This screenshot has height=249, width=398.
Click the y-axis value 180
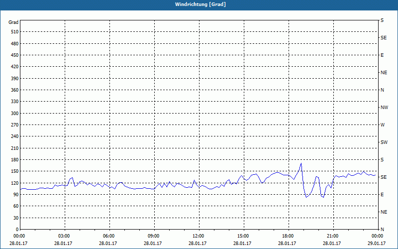(x=15, y=160)
